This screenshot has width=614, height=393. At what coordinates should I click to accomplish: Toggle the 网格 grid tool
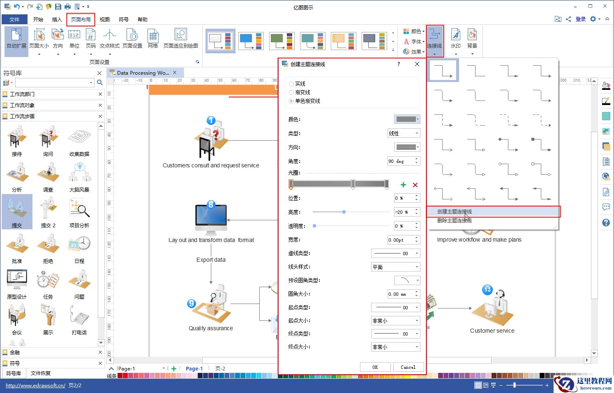(153, 39)
